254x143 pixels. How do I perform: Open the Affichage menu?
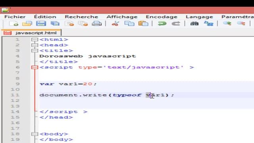click(x=122, y=17)
